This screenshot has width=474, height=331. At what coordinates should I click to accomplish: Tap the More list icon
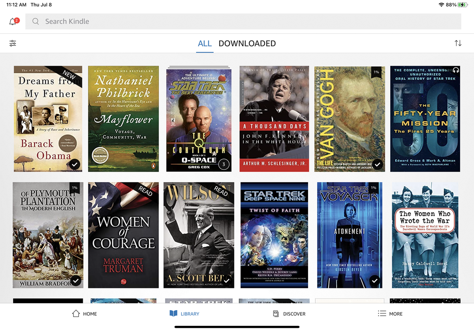coord(382,314)
